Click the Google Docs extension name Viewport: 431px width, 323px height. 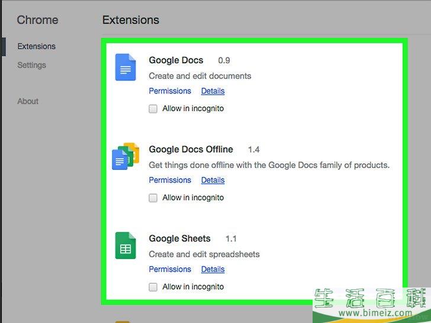click(x=176, y=60)
